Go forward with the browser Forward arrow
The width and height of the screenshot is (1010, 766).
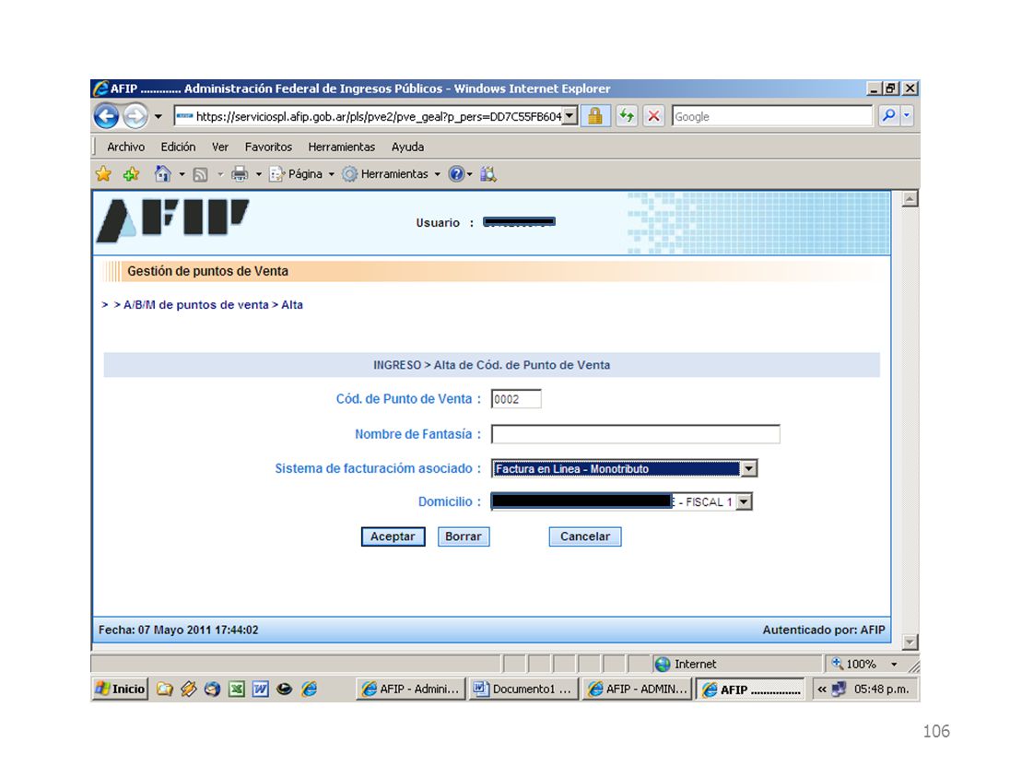(135, 117)
